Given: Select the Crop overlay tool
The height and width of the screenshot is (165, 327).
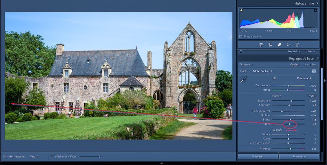Looking at the screenshot, I should 270,45.
